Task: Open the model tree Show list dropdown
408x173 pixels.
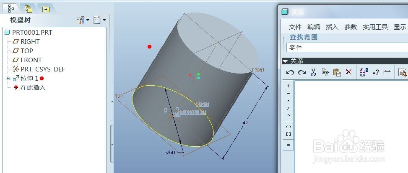Action: (99, 20)
